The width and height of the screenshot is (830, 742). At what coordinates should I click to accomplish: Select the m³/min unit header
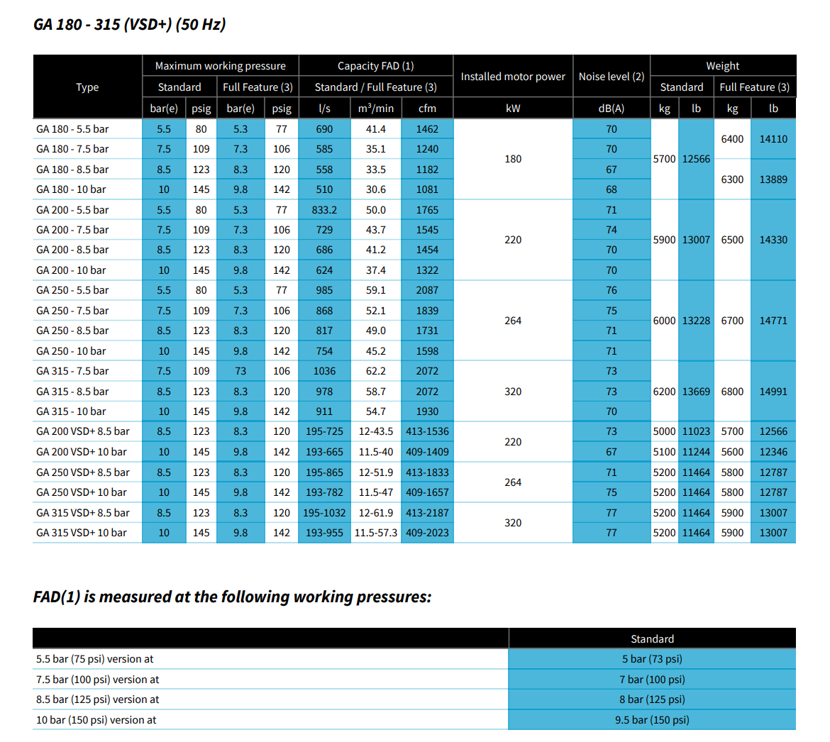click(x=375, y=109)
